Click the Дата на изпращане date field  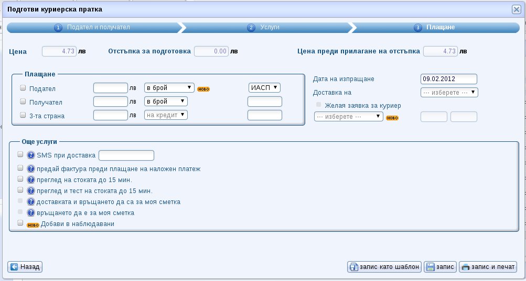pos(448,78)
